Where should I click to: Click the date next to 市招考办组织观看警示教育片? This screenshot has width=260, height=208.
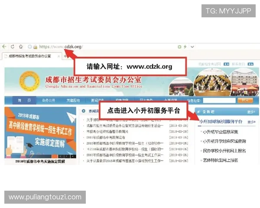pyautogui.click(x=179, y=132)
